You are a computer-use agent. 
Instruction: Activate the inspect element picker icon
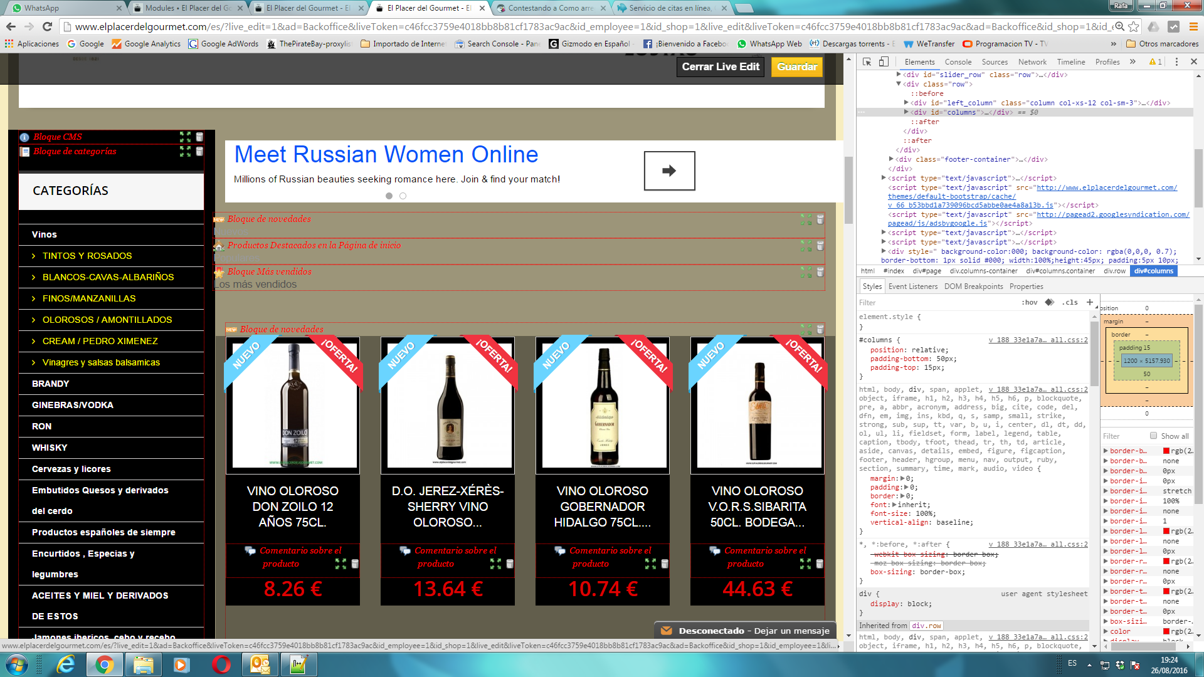pyautogui.click(x=867, y=61)
